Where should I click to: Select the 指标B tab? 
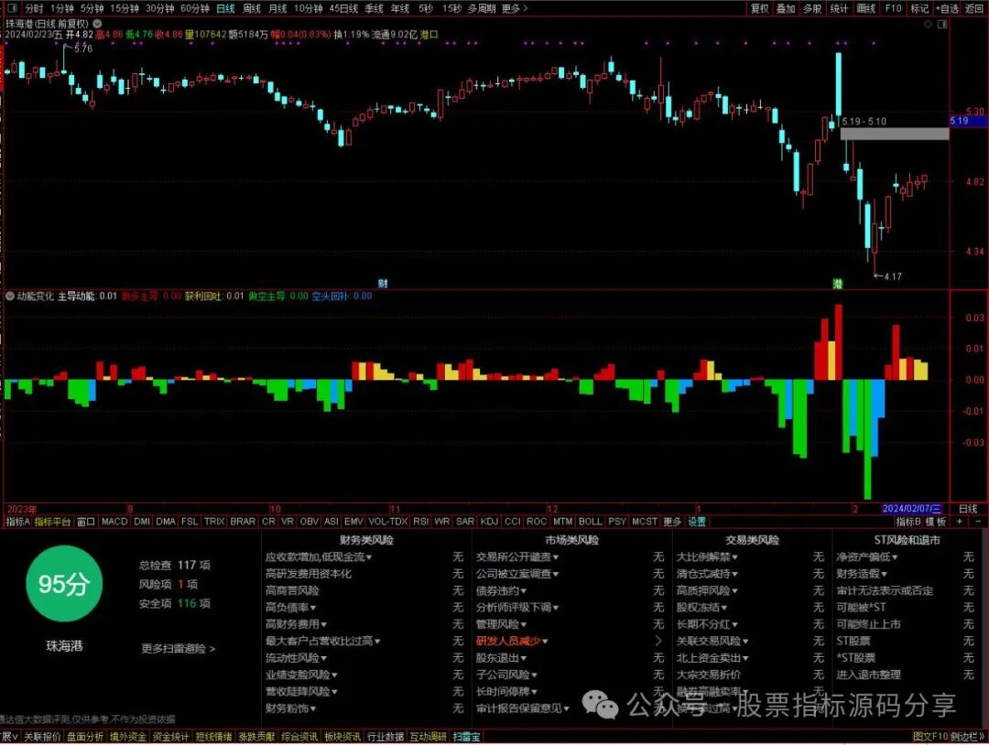(908, 522)
